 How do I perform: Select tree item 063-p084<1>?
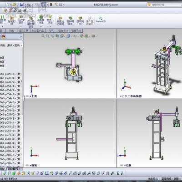tap(10, 143)
